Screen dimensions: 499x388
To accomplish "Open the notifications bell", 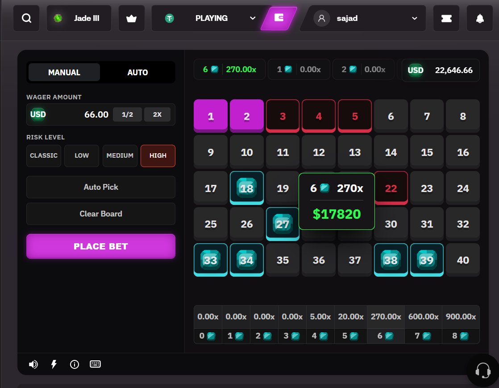I will [x=480, y=18].
